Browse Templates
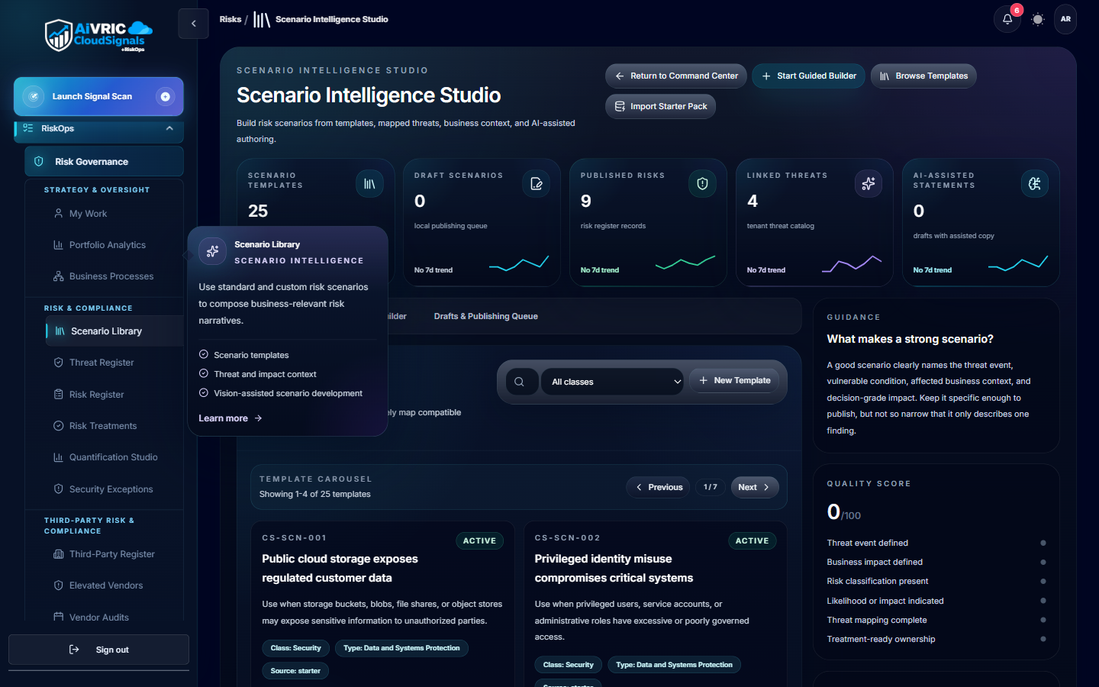Image resolution: width=1099 pixels, height=687 pixels. [923, 76]
